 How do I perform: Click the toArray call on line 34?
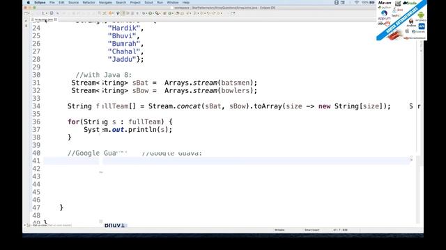click(268, 106)
